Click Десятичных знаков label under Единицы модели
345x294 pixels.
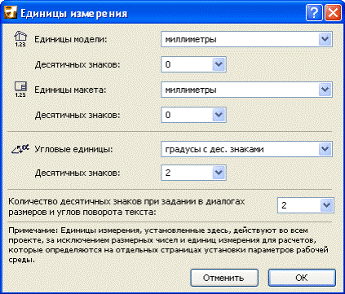pyautogui.click(x=77, y=64)
